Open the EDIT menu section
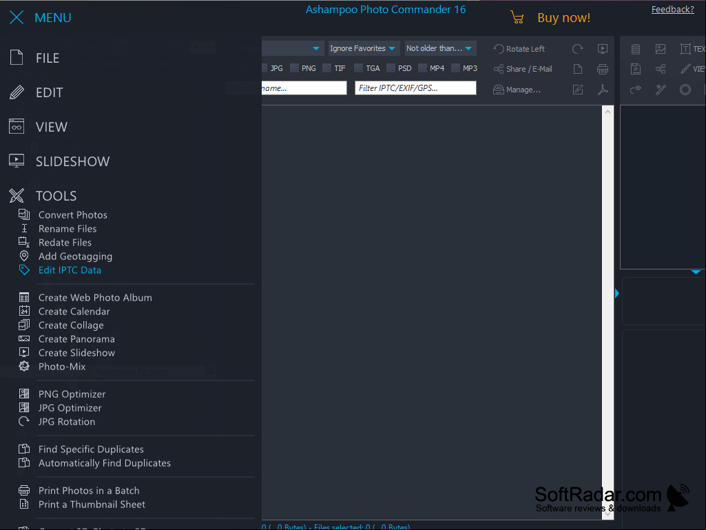The height and width of the screenshot is (530, 706). [x=49, y=92]
